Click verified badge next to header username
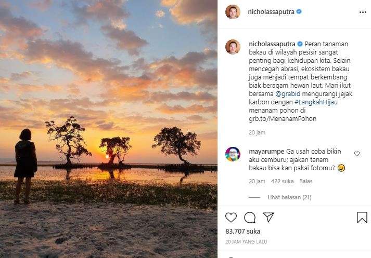Screen dimensions: 371x258 299,11
